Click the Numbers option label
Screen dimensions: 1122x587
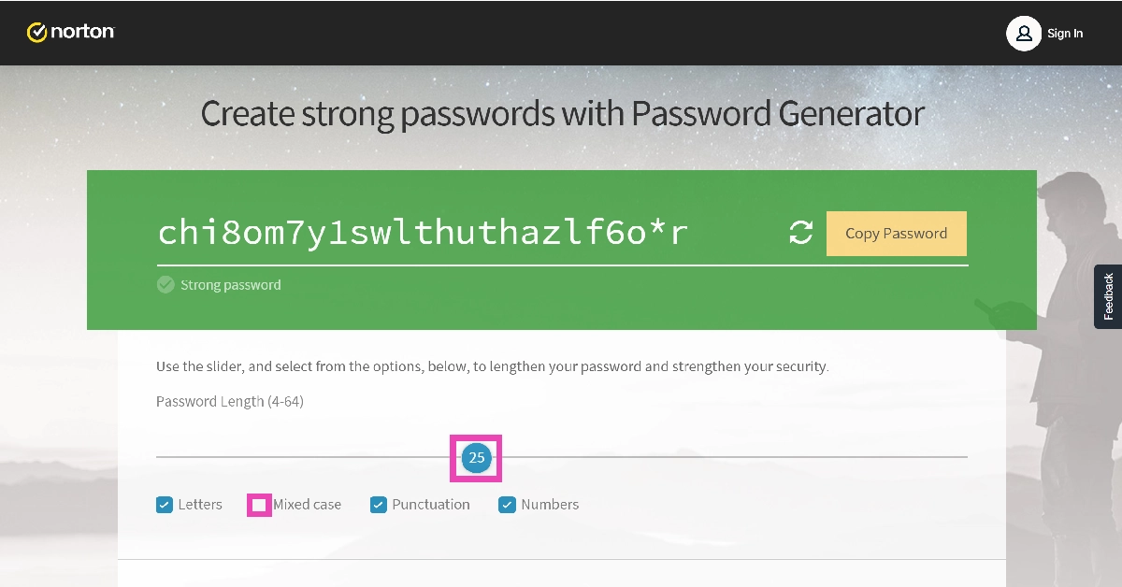point(550,505)
